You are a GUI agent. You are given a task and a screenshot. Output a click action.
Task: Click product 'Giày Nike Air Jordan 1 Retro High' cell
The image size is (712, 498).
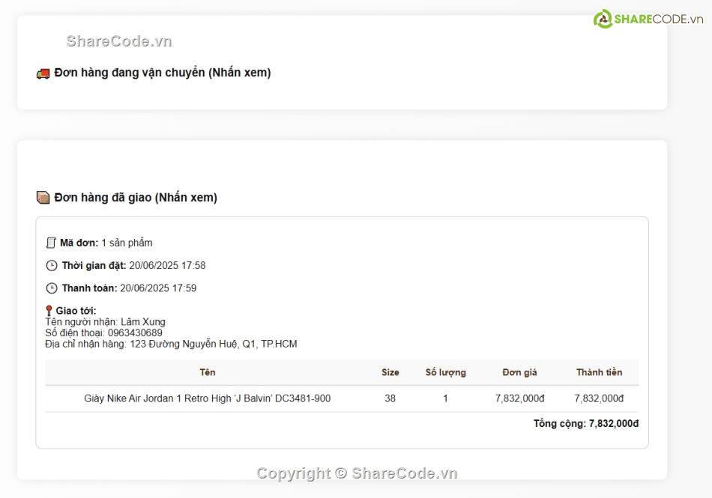point(207,398)
